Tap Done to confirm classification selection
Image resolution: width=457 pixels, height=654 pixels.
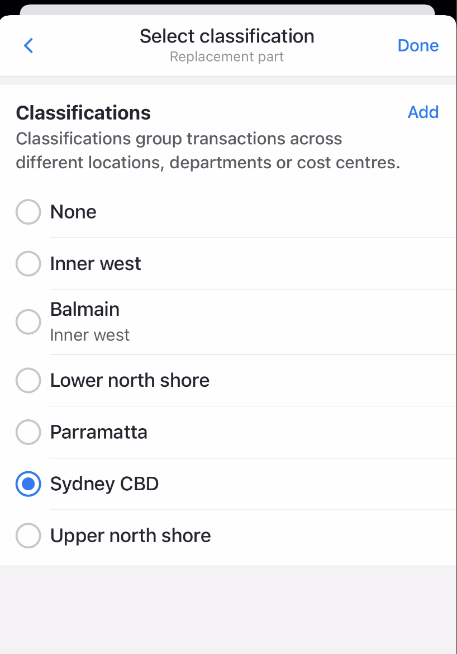click(x=418, y=45)
